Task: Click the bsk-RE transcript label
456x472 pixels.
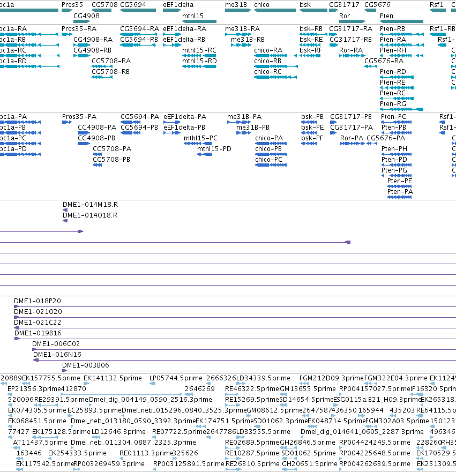Action: coord(311,40)
